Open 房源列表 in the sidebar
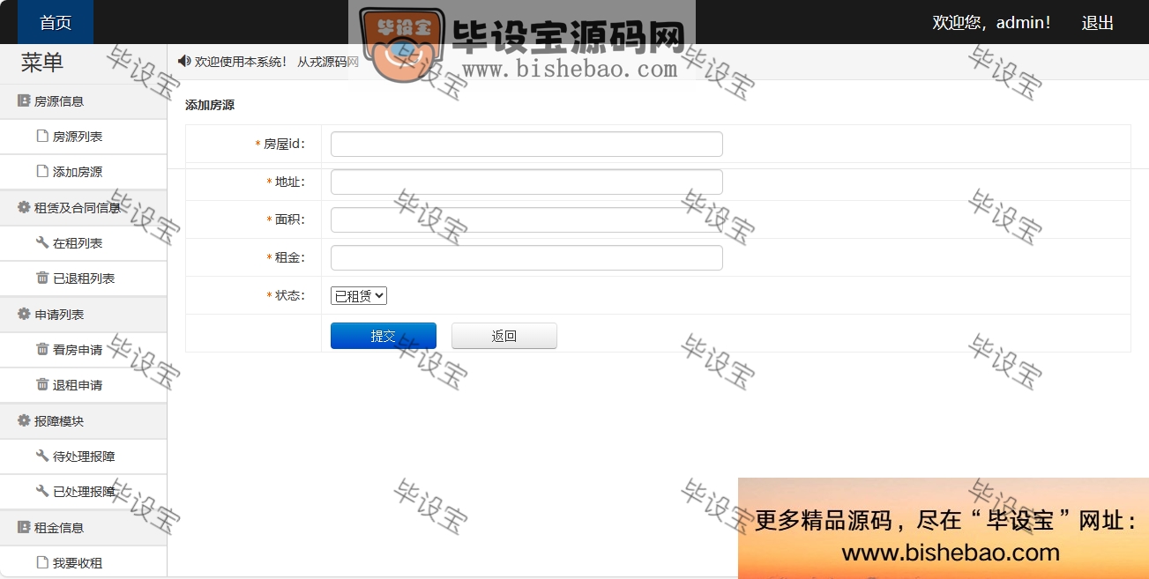 pos(83,137)
